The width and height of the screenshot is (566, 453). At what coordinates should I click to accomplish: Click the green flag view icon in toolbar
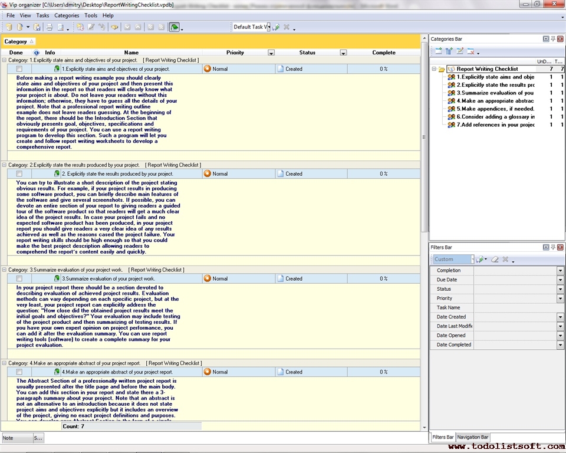(174, 27)
